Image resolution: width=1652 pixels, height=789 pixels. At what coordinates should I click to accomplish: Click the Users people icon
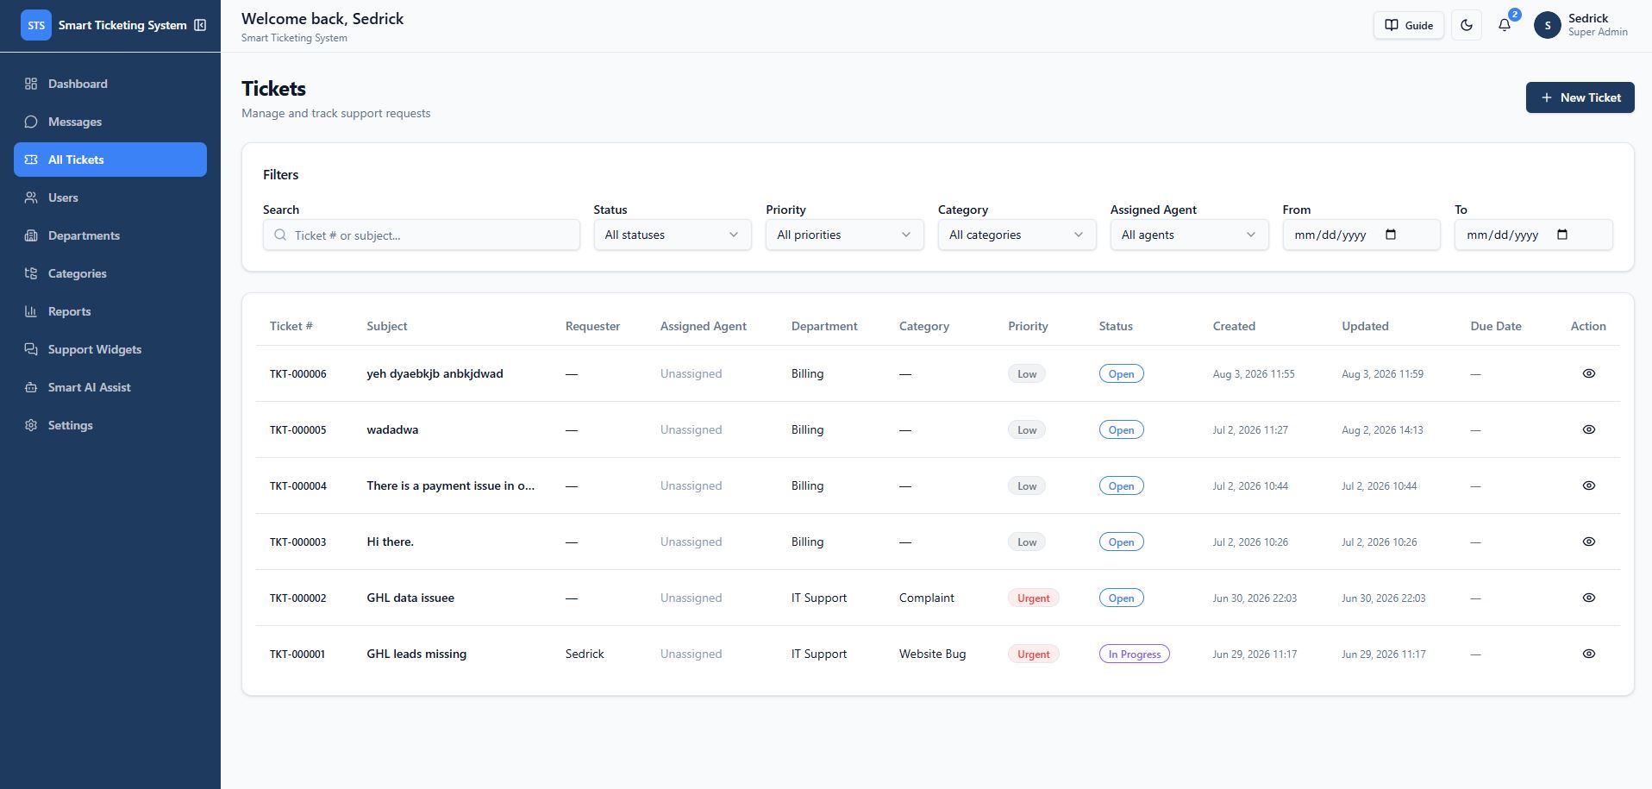point(31,197)
